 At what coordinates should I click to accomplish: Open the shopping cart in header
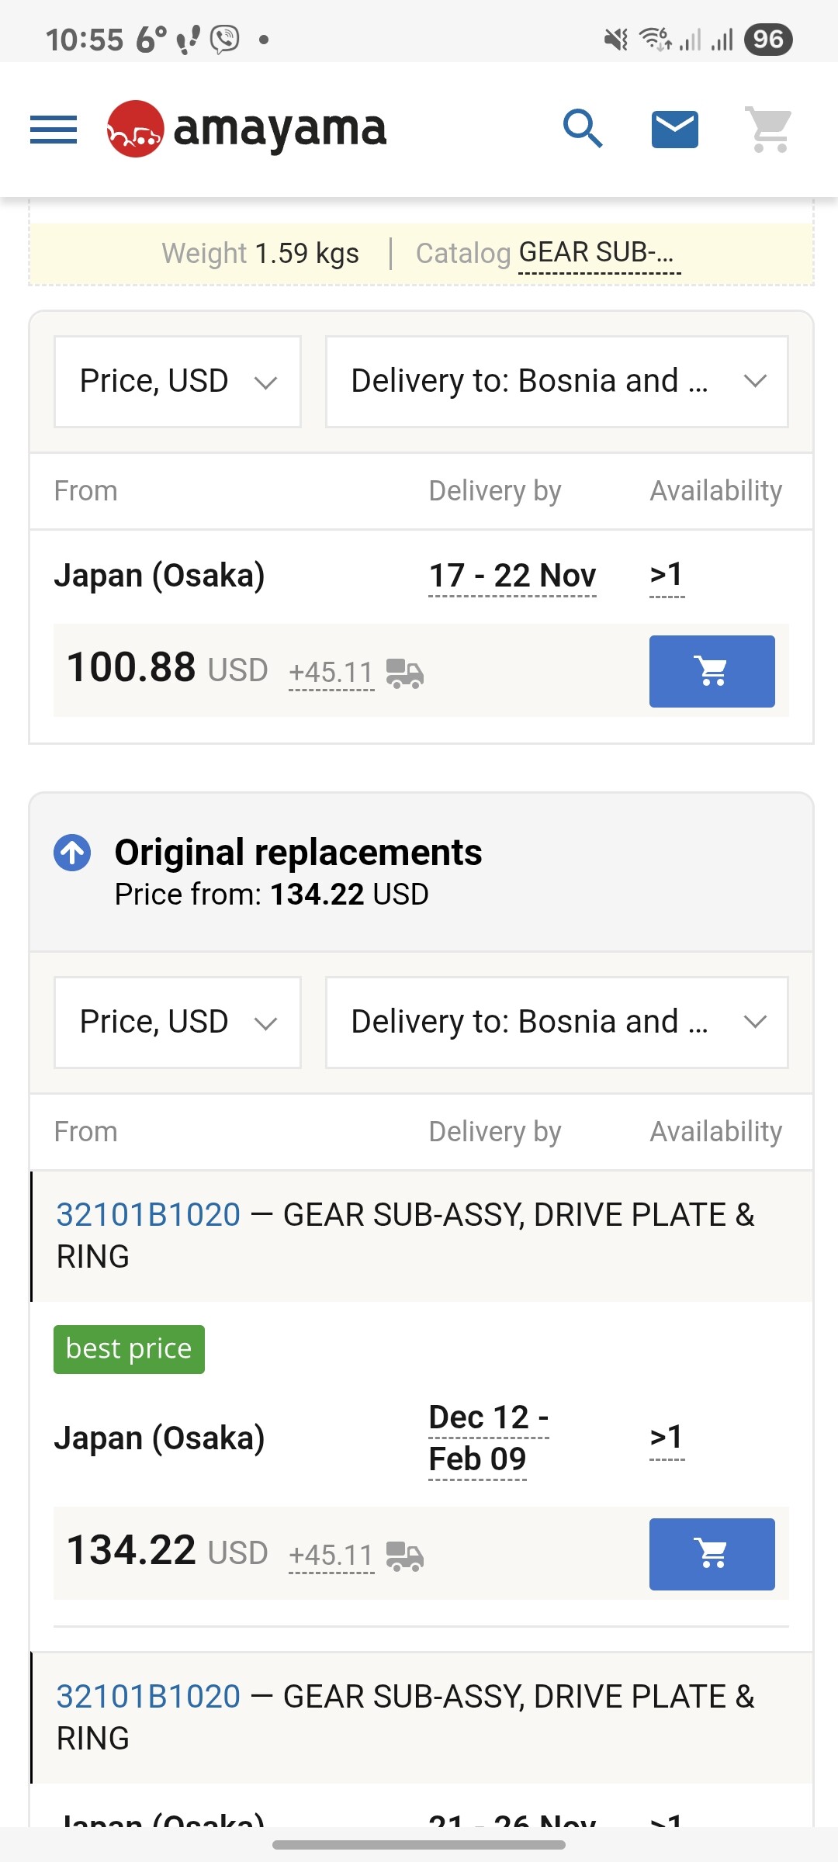[x=768, y=129]
